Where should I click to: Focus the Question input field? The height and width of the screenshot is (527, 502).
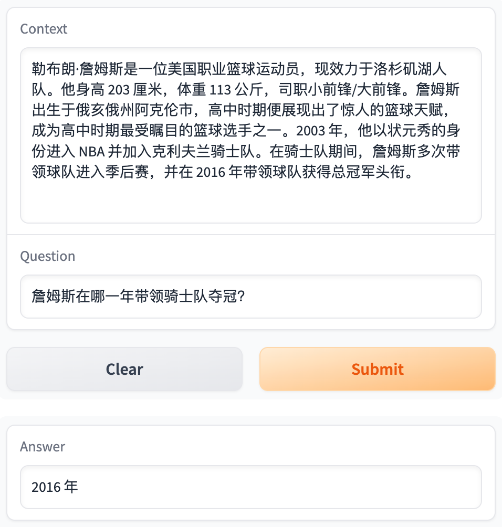(250, 297)
